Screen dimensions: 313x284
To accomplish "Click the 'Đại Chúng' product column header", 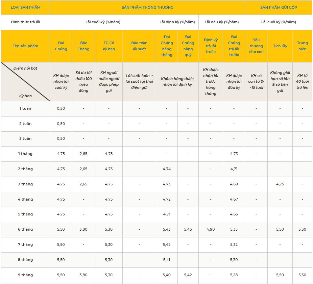I will (x=61, y=46).
